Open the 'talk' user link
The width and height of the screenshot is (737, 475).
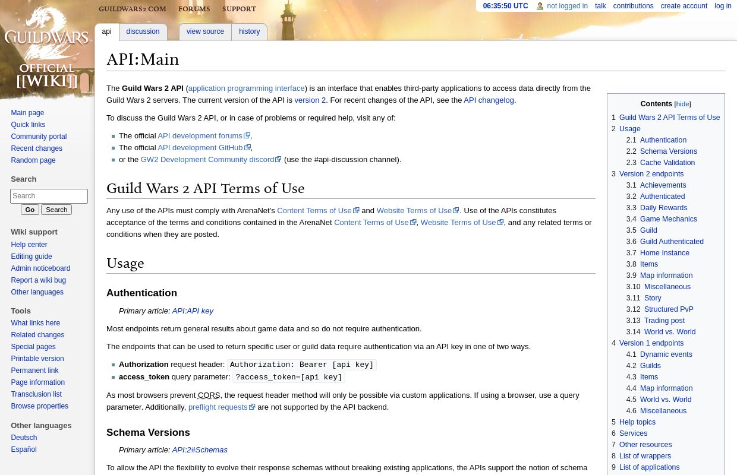pos(600,6)
